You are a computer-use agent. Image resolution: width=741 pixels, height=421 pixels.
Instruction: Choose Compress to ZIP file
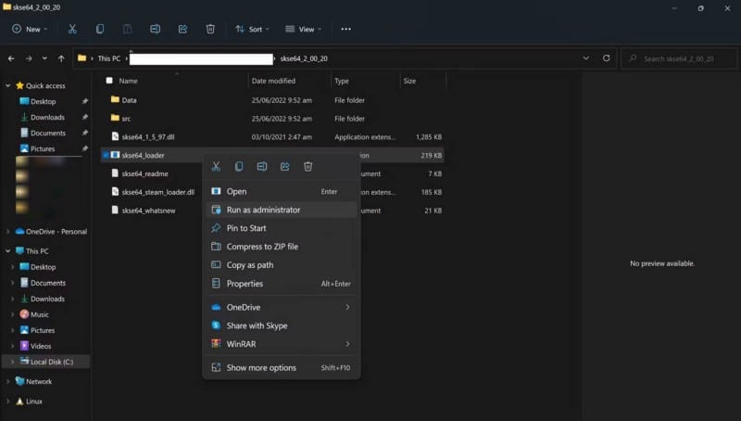click(262, 247)
